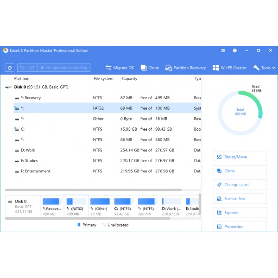The image size is (278, 278).
Task: Expand the Tools dropdown menu
Action: tap(264, 68)
